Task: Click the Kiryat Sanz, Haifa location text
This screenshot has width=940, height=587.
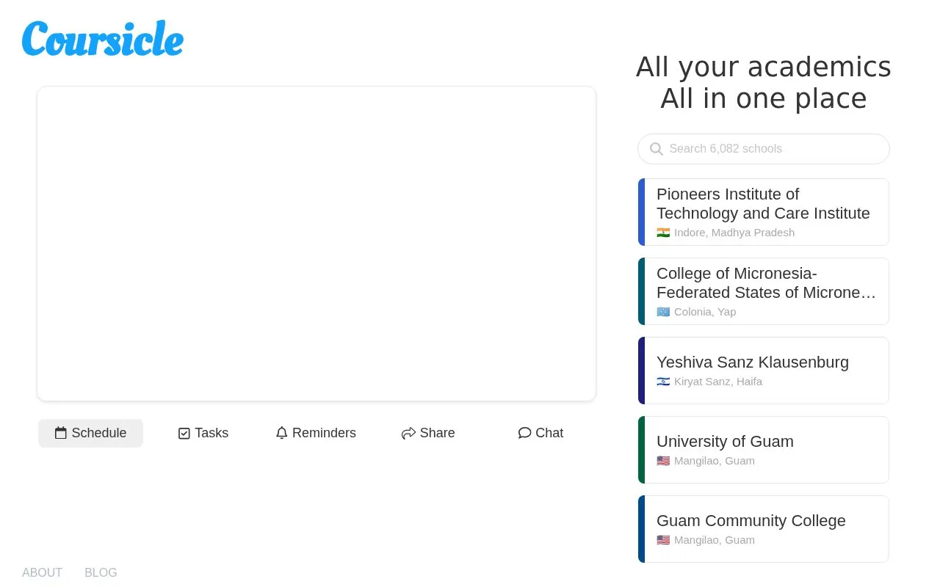Action: pyautogui.click(x=718, y=382)
